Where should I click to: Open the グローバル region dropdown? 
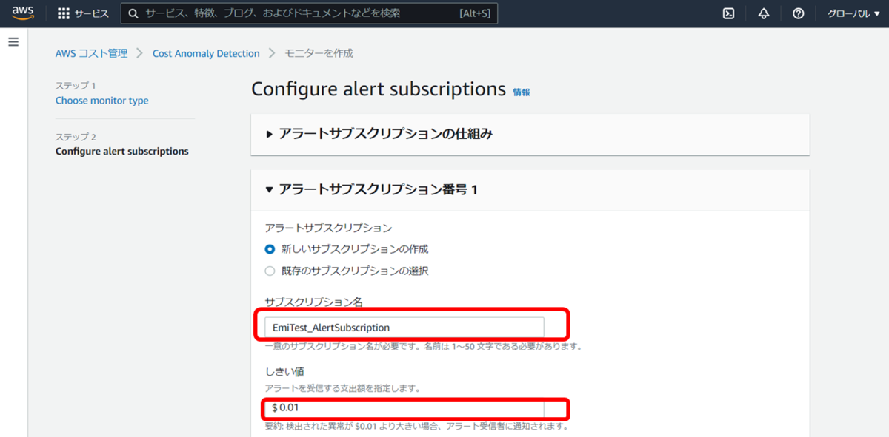point(853,13)
